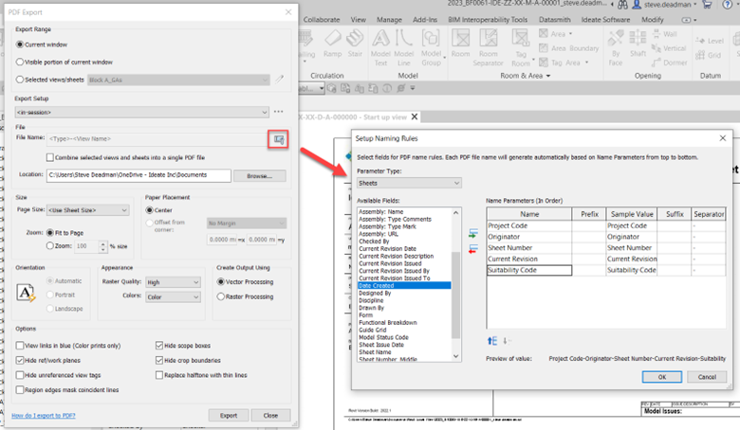Choose Raster Processing output option
Screen dimensions: 740x430
(221, 296)
